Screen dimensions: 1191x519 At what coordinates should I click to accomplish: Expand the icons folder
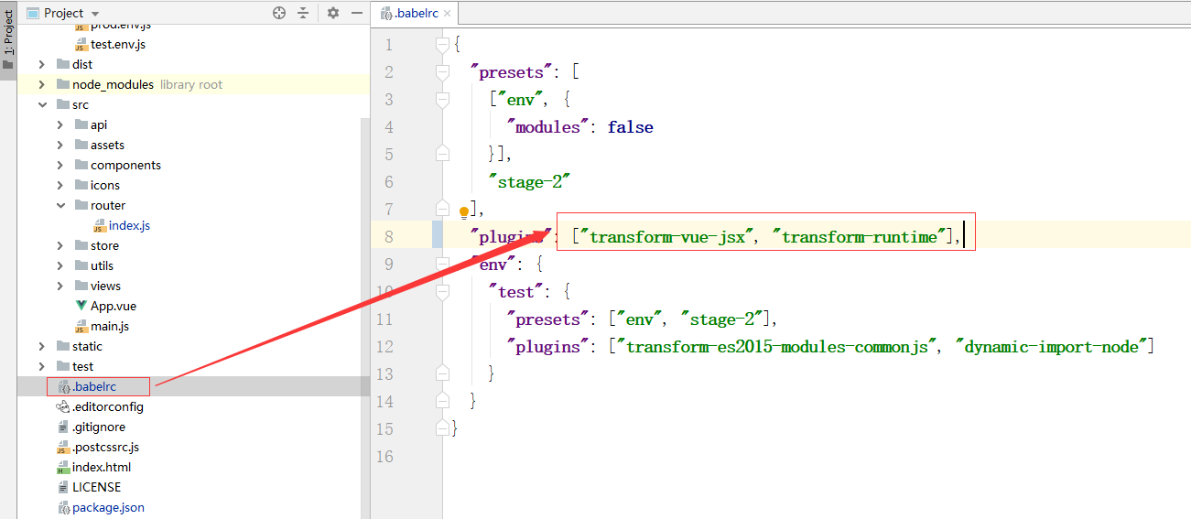pos(60,185)
